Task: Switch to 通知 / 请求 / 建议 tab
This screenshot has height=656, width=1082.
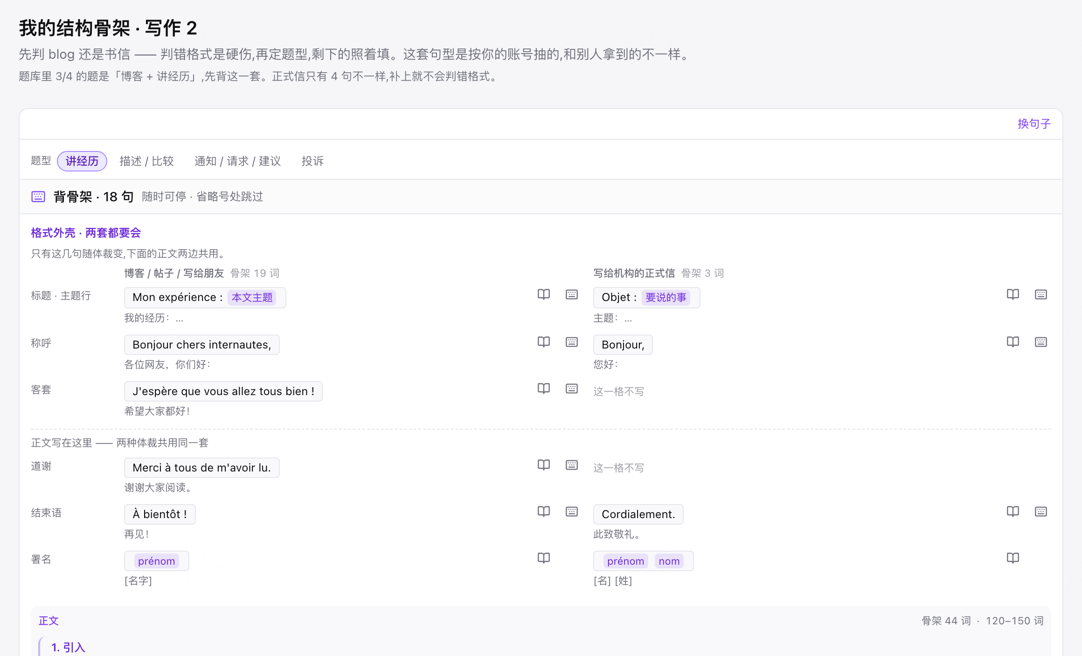Action: click(x=237, y=161)
